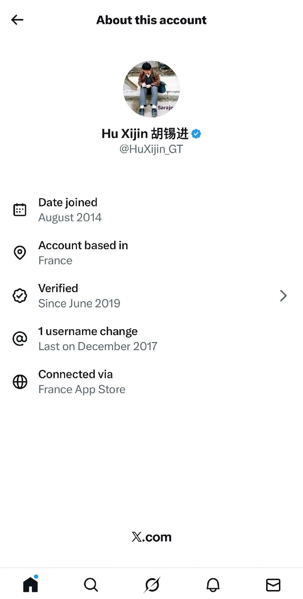
Task: Open the profile picture thumbnail
Action: coord(151,89)
